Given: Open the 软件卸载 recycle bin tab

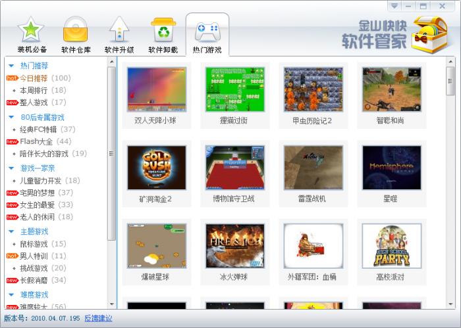Looking at the screenshot, I should click(163, 35).
